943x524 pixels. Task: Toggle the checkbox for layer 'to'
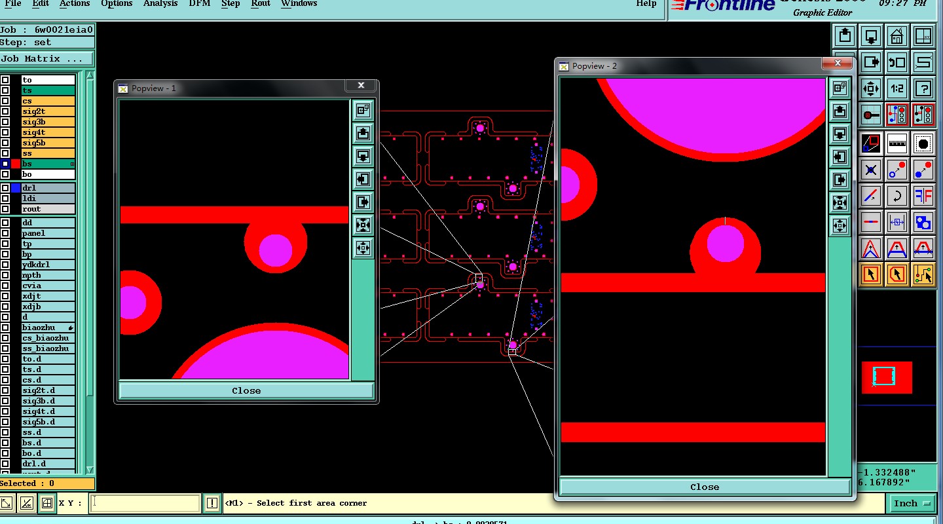5,80
